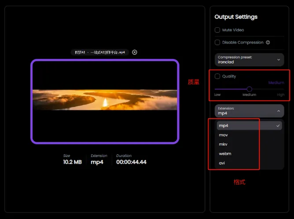Enable the Mute Video checkbox
The image size is (294, 219).
217,30
